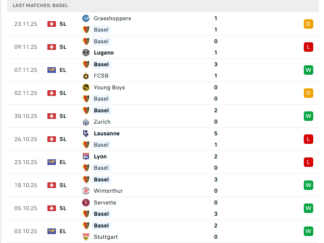Click the draw badge for Grasshoppers match
This screenshot has height=243, width=324.
coord(309,24)
